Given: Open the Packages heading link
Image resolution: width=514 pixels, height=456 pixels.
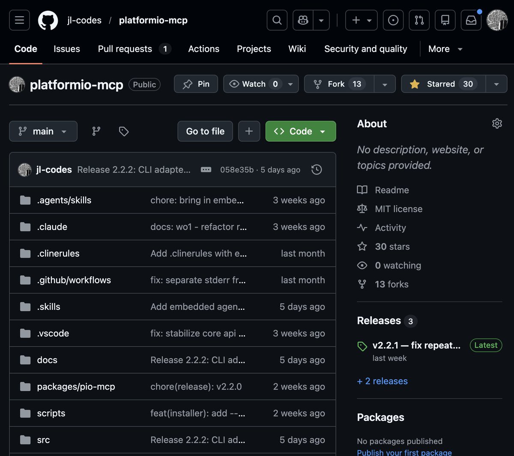Looking at the screenshot, I should click(380, 417).
